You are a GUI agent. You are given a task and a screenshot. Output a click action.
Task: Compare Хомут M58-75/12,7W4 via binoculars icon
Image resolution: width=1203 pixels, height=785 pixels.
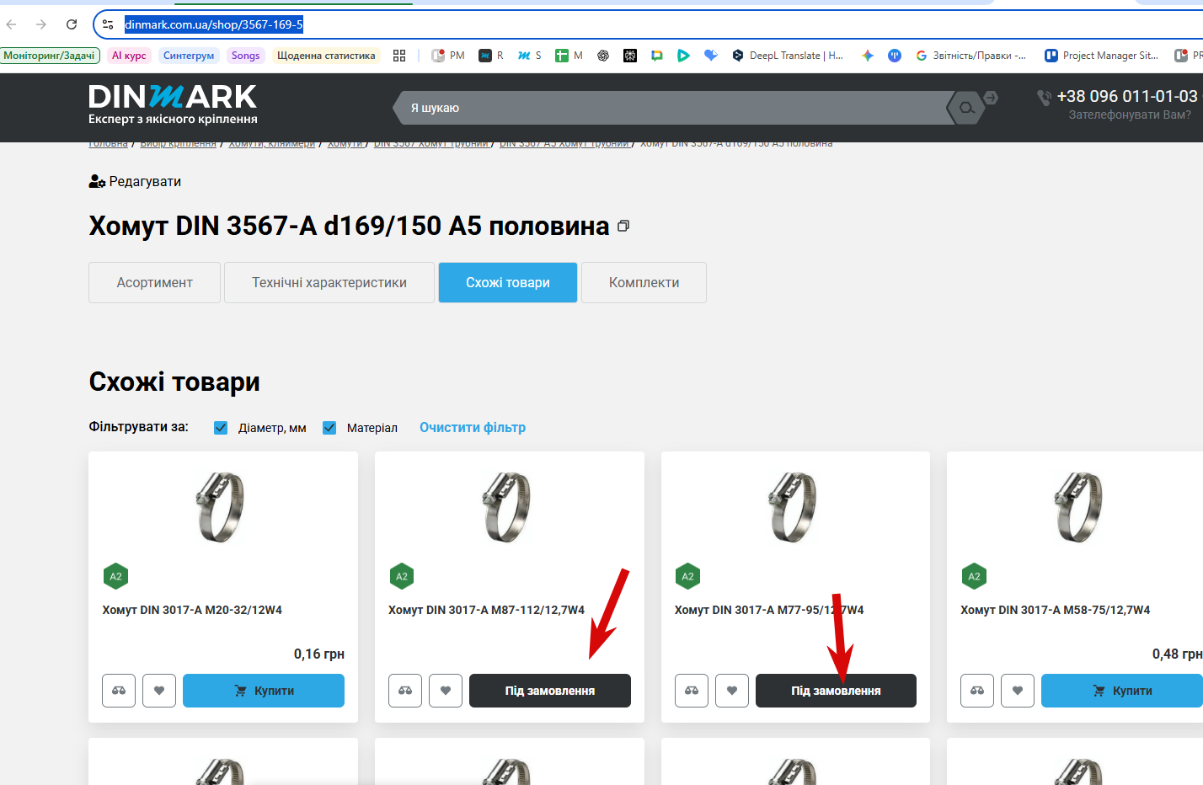[977, 691]
